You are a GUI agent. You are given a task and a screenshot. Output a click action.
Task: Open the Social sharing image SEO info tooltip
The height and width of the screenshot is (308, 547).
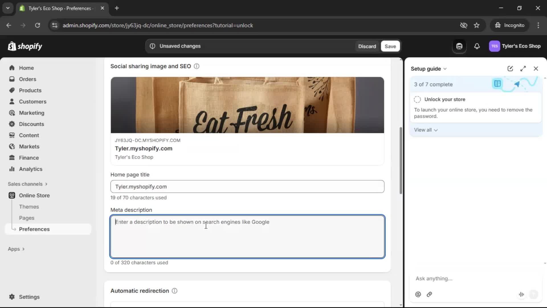(197, 66)
